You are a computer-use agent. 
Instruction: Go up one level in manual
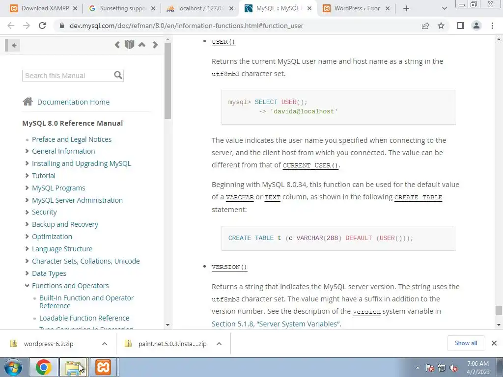(x=142, y=45)
